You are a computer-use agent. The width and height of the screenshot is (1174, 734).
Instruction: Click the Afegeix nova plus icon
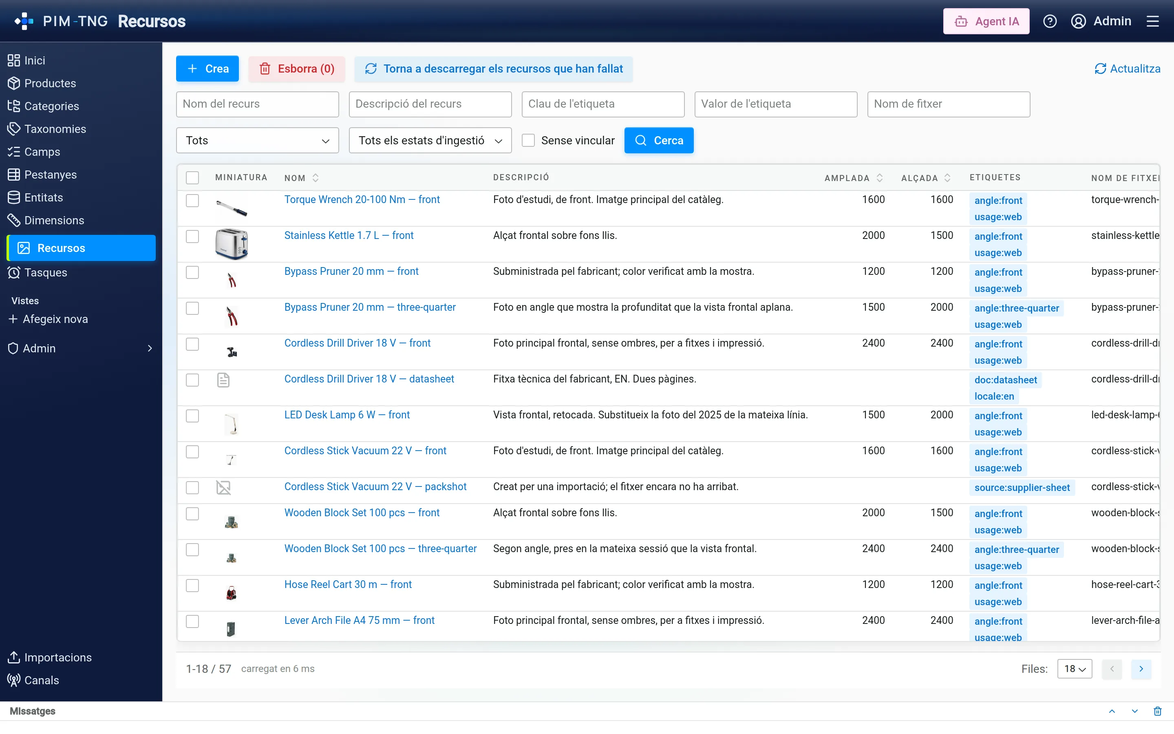[x=13, y=319]
